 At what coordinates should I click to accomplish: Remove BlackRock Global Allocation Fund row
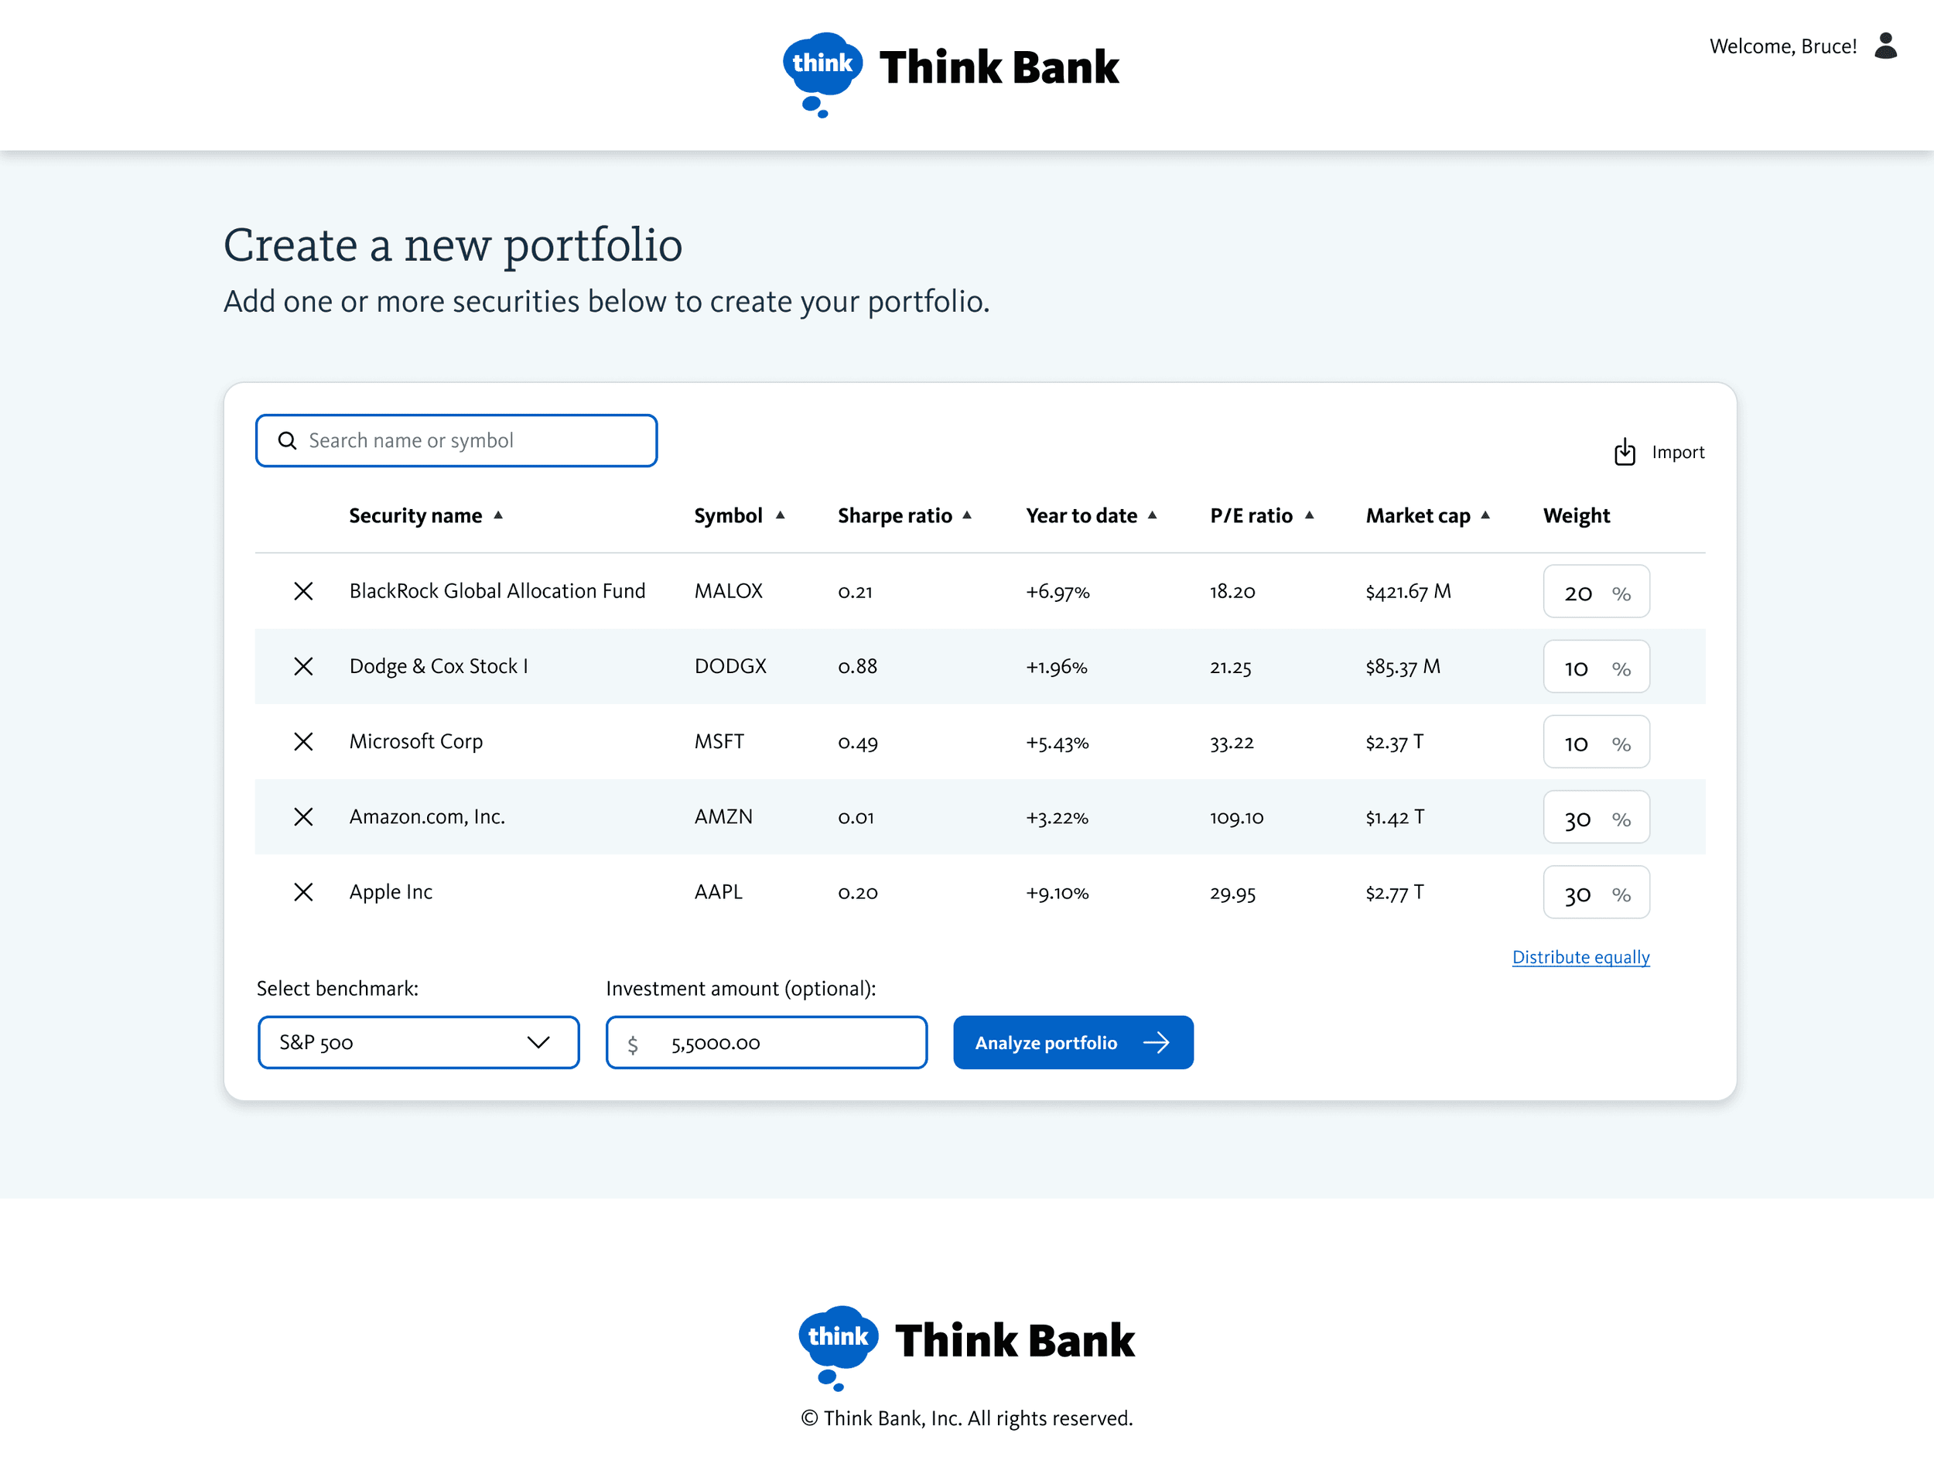point(303,591)
